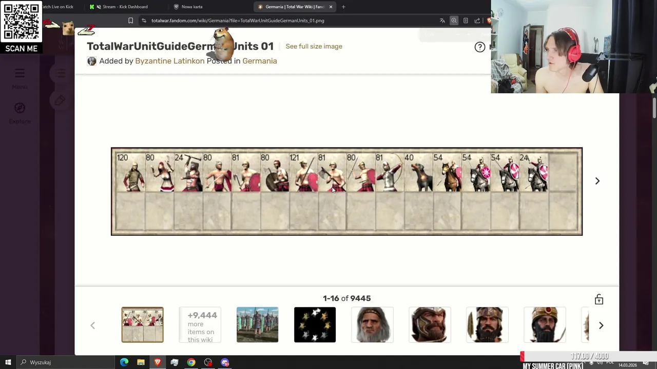Select the crowned ruler portrait thumbnail
657x369 pixels.
[545, 325]
